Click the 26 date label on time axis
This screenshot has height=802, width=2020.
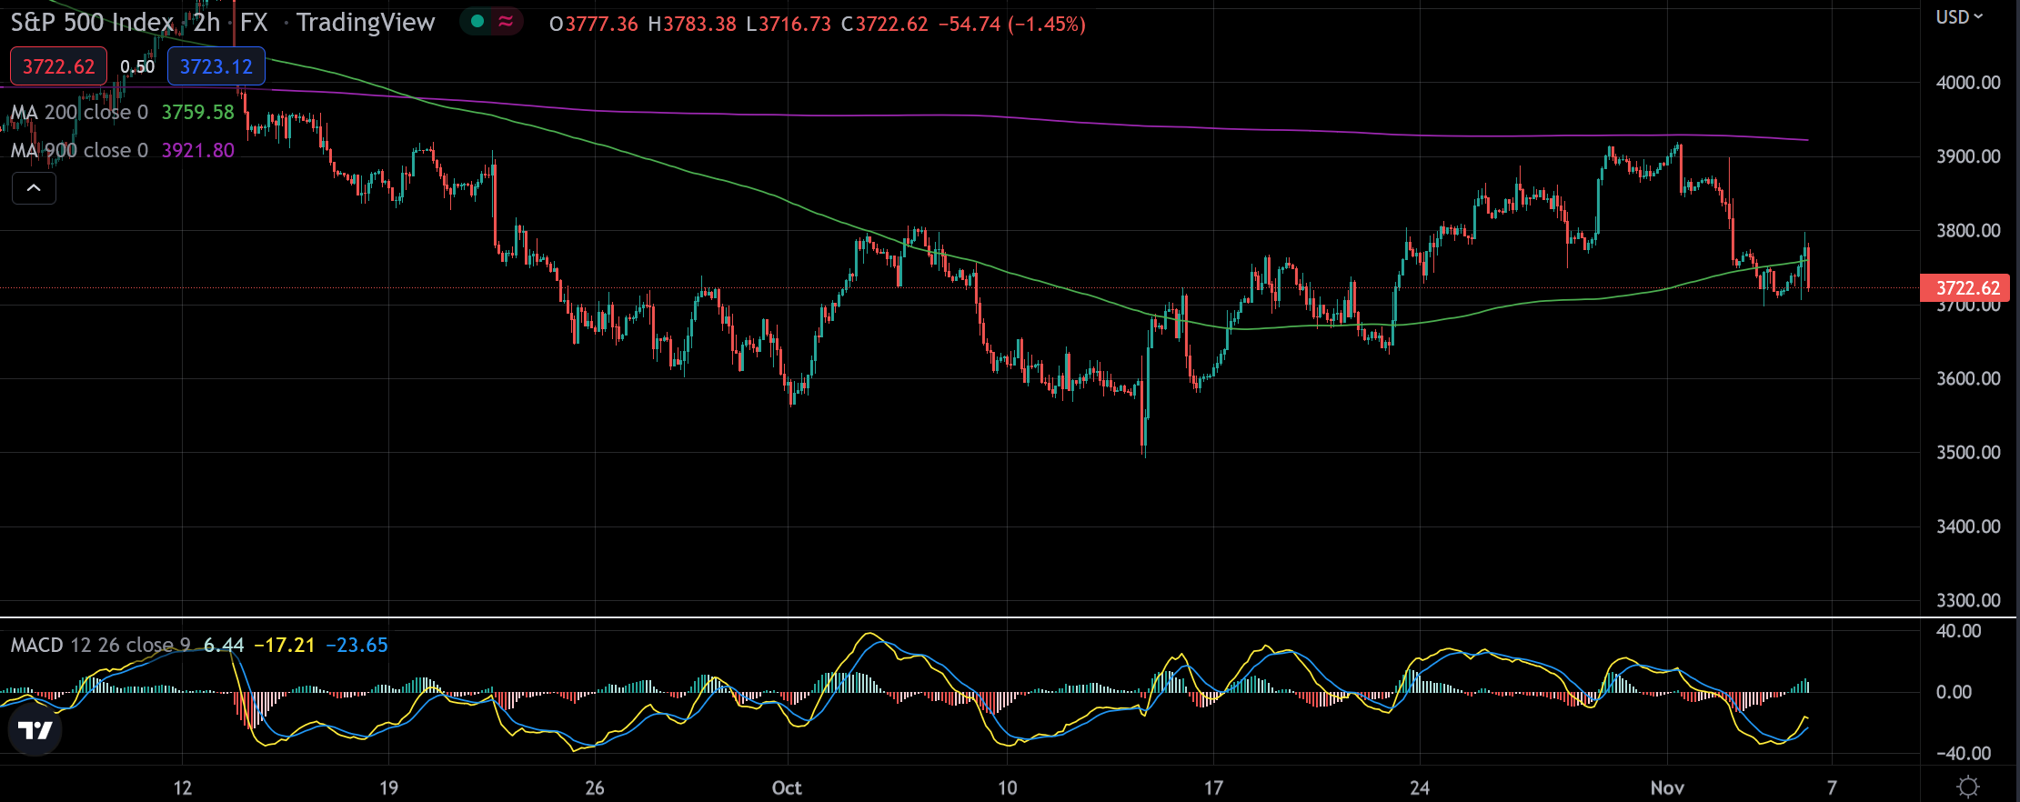595,787
